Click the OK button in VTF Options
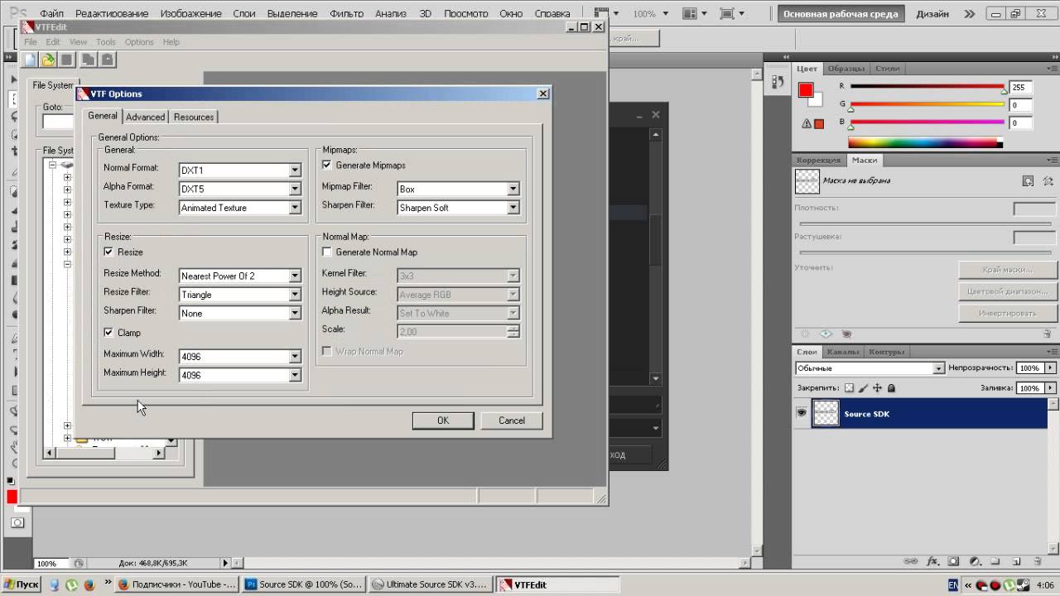This screenshot has width=1060, height=596. pos(443,421)
